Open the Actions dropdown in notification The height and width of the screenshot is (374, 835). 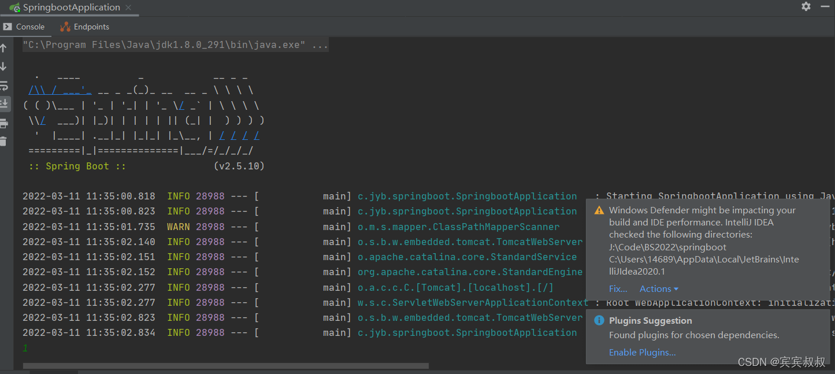[659, 289]
